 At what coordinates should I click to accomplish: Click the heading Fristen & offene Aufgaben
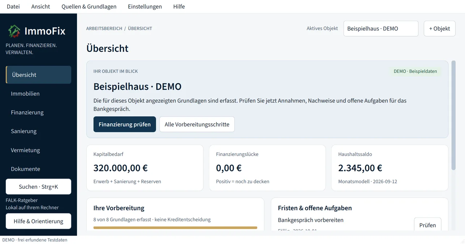pos(315,208)
